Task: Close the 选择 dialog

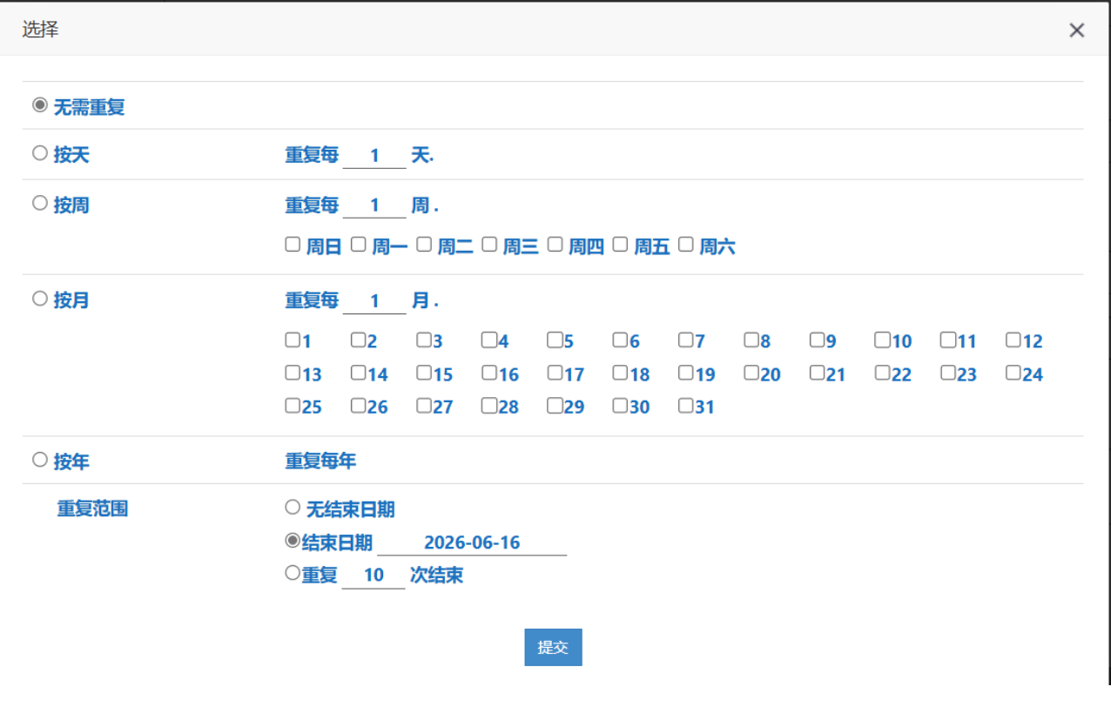Action: tap(1077, 30)
